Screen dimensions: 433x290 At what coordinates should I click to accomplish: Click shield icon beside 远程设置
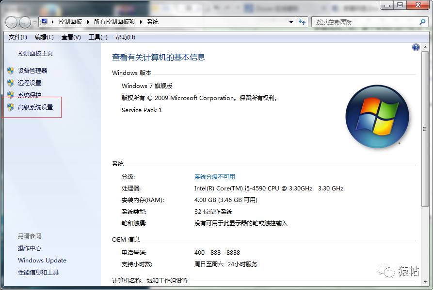[11, 83]
